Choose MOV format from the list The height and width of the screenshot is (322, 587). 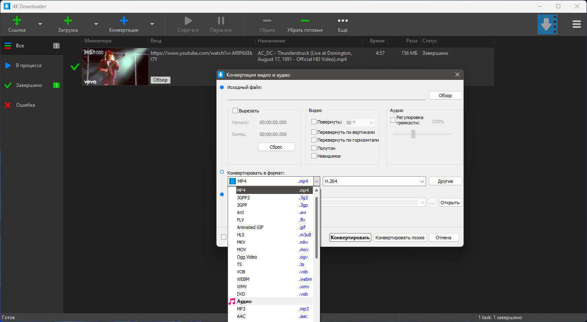click(270, 250)
